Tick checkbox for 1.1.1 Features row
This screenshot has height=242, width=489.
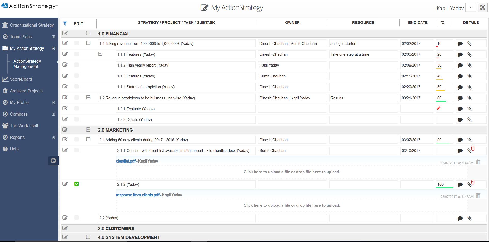tap(77, 54)
